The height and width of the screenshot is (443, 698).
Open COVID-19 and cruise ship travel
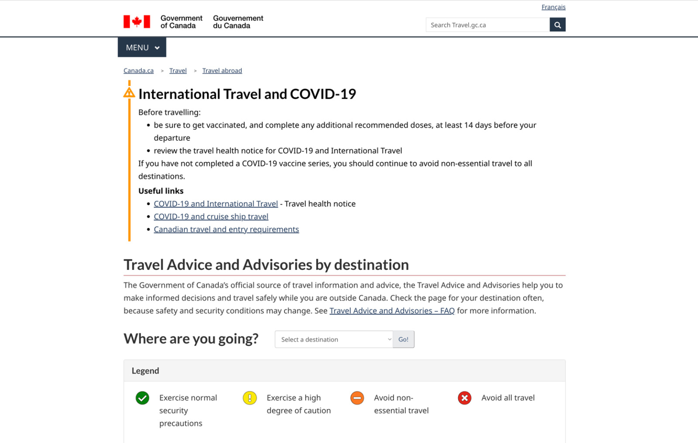[x=211, y=216]
